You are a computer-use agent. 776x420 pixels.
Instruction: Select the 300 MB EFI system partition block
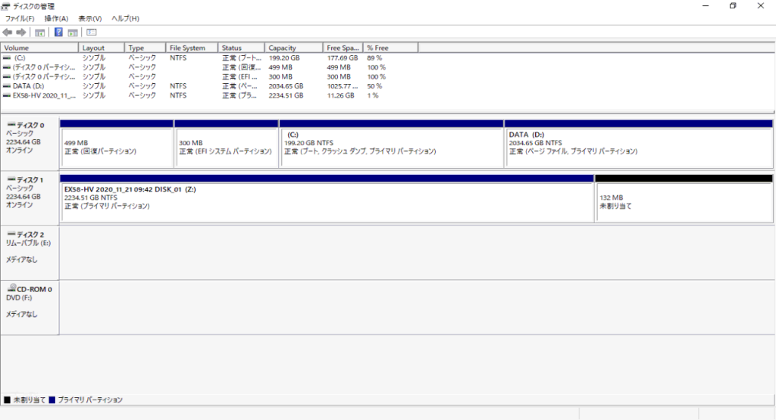(x=226, y=148)
